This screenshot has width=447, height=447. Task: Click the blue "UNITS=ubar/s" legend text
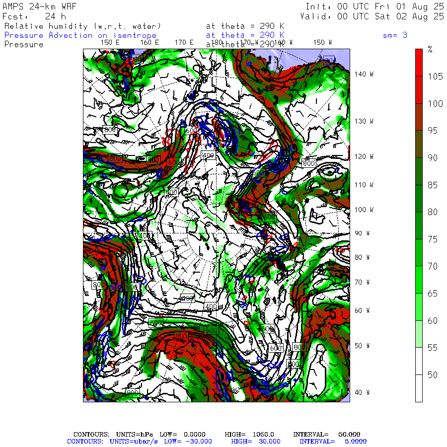(x=134, y=442)
